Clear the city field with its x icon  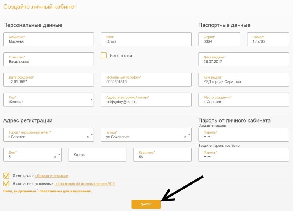coord(88,137)
